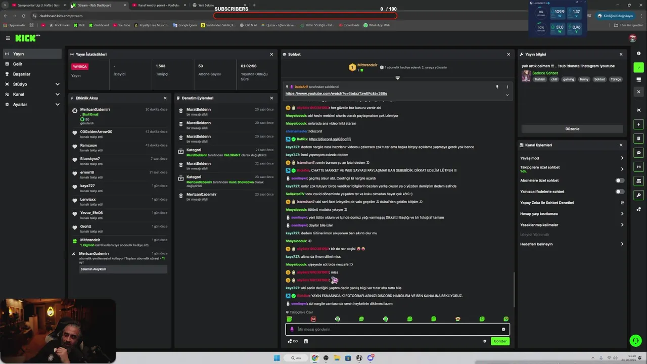Click the Bir mesaj gönderin input field

(397, 329)
